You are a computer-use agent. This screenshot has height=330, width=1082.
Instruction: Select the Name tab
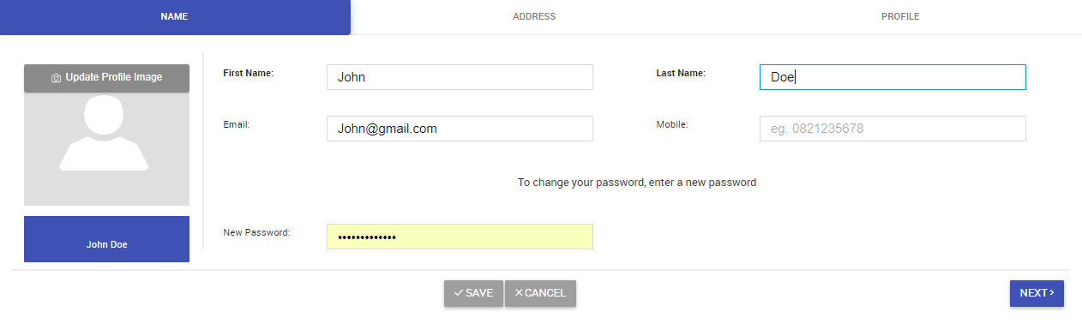tap(175, 17)
